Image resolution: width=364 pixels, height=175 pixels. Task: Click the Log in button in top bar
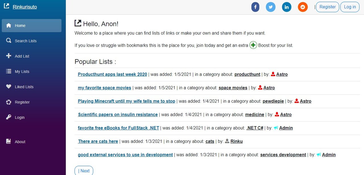coord(350,7)
